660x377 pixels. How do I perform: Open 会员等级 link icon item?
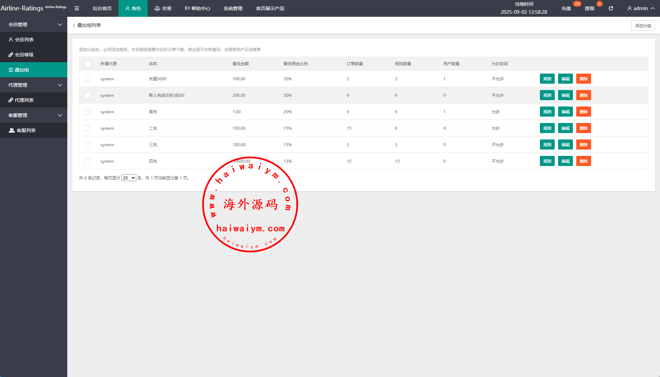tap(11, 55)
